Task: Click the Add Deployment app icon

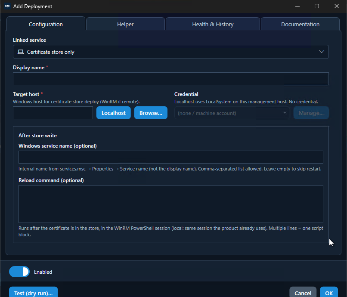Action: (x=7, y=6)
